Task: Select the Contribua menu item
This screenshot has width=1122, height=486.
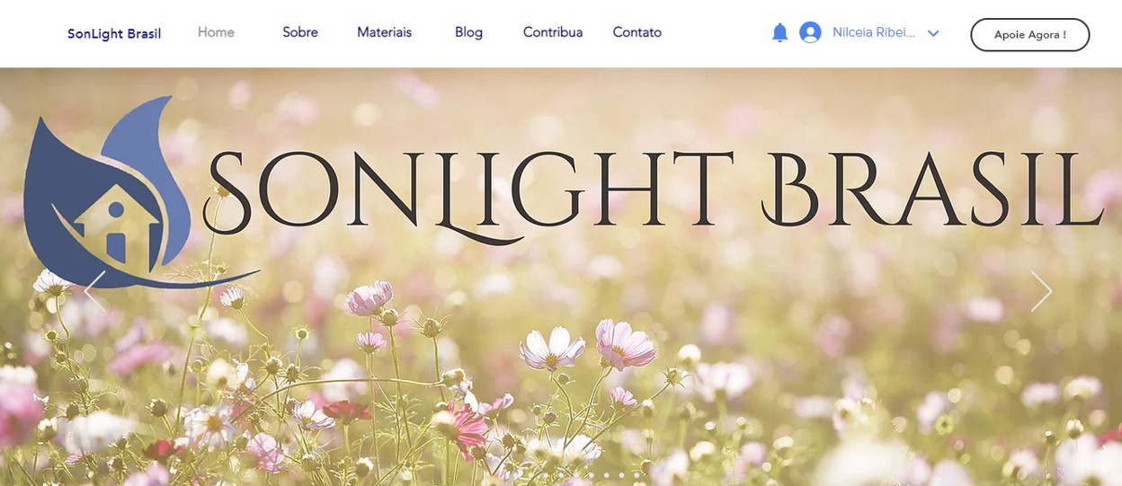Action: click(553, 32)
